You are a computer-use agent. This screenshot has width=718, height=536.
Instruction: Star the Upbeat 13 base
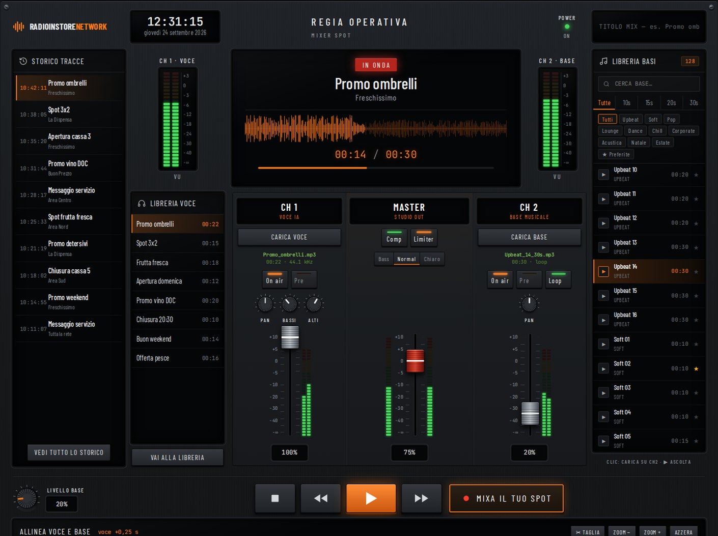coord(696,247)
